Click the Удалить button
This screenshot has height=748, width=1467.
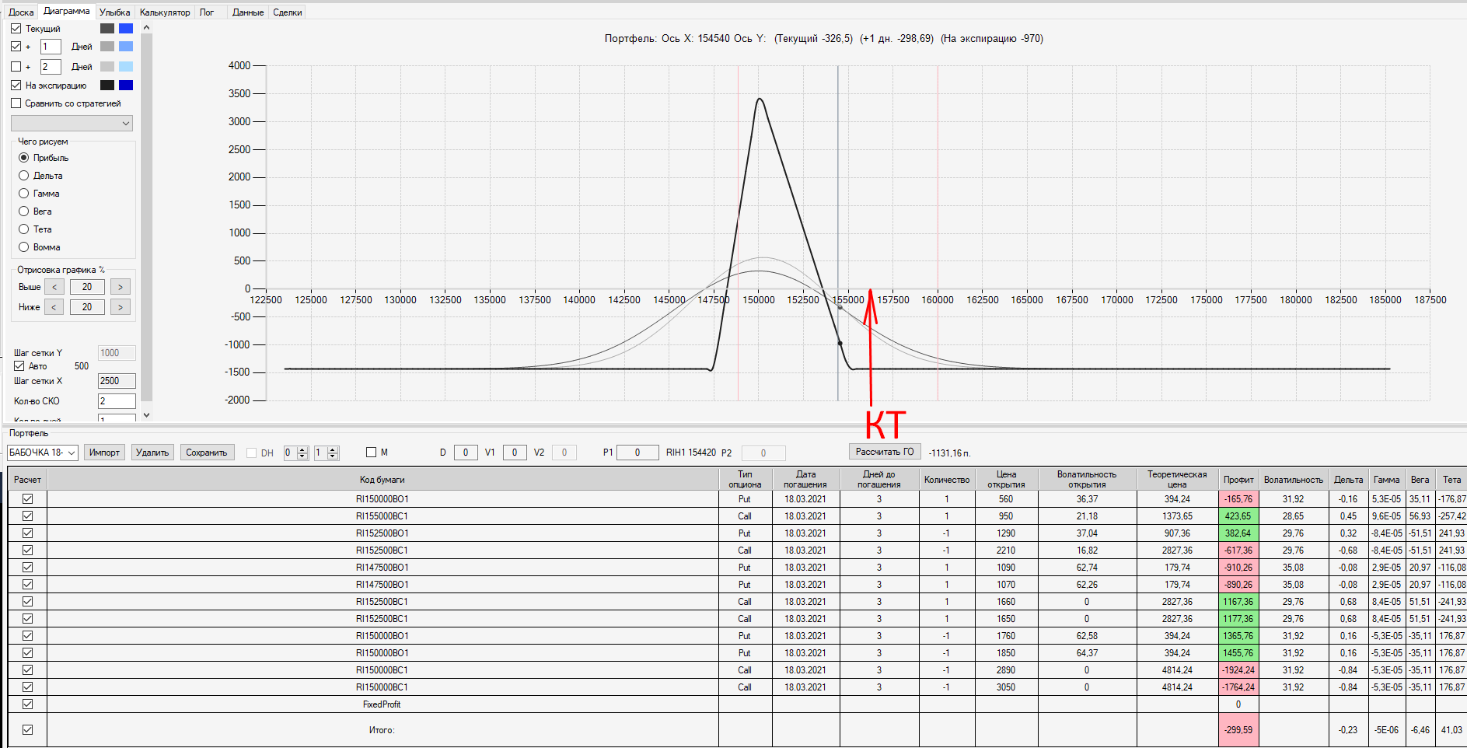pos(152,453)
